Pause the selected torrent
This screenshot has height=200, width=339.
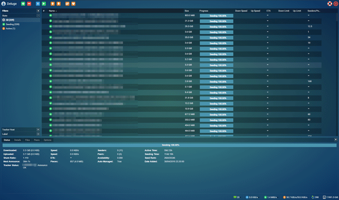point(38,4)
